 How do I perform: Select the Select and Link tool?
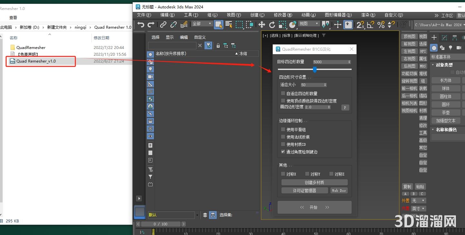(x=163, y=24)
